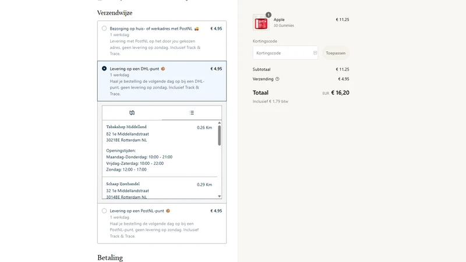This screenshot has height=262, width=466.
Task: Click the DHL-punt package icon
Action: [x=163, y=69]
